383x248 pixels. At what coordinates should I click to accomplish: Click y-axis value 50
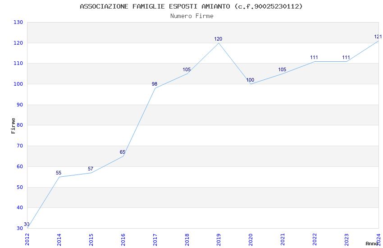[x=20, y=188]
